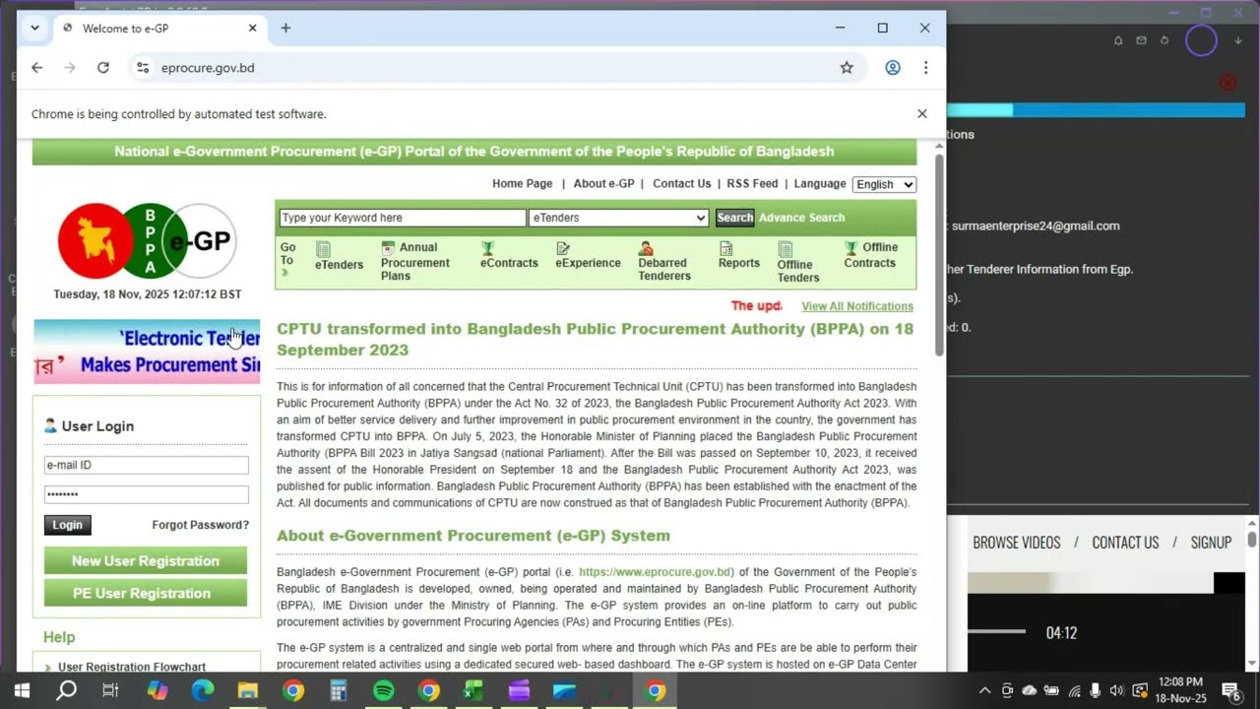Open the eTenders search category dropdown
This screenshot has height=709, width=1260.
[618, 218]
